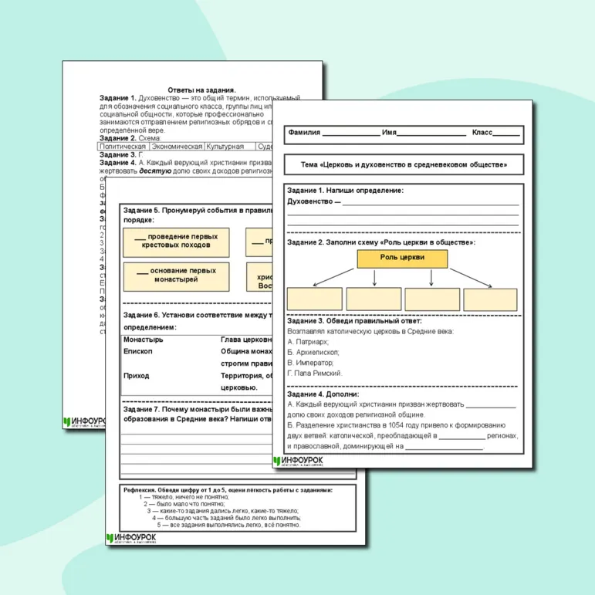Click 'Культурная' cell in answers table
595x595 pixels.
click(x=229, y=147)
